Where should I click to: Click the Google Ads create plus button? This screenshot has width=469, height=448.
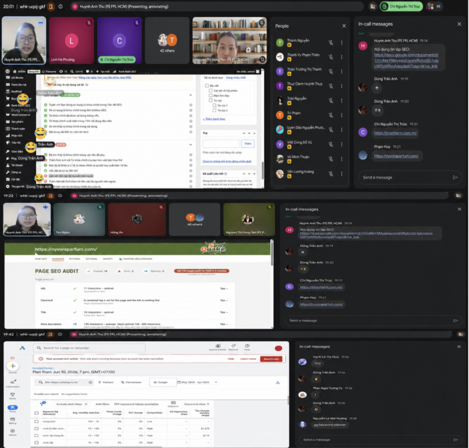point(12,365)
